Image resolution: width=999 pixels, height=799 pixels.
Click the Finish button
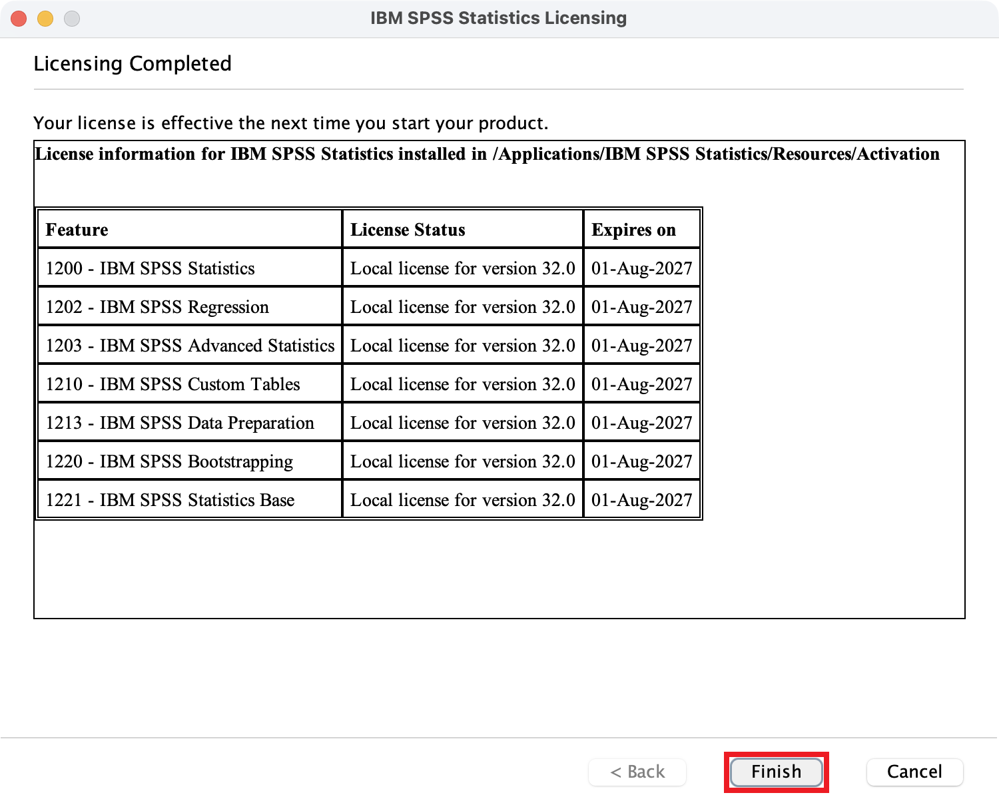pos(777,772)
